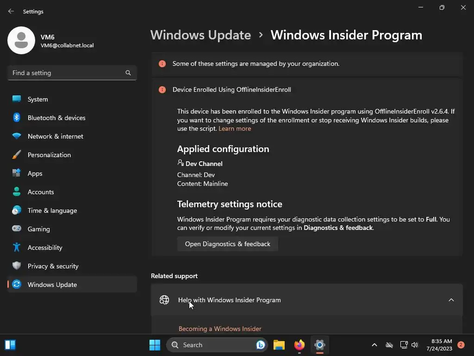Restore down the Settings window
The width and height of the screenshot is (474, 356).
click(442, 7)
